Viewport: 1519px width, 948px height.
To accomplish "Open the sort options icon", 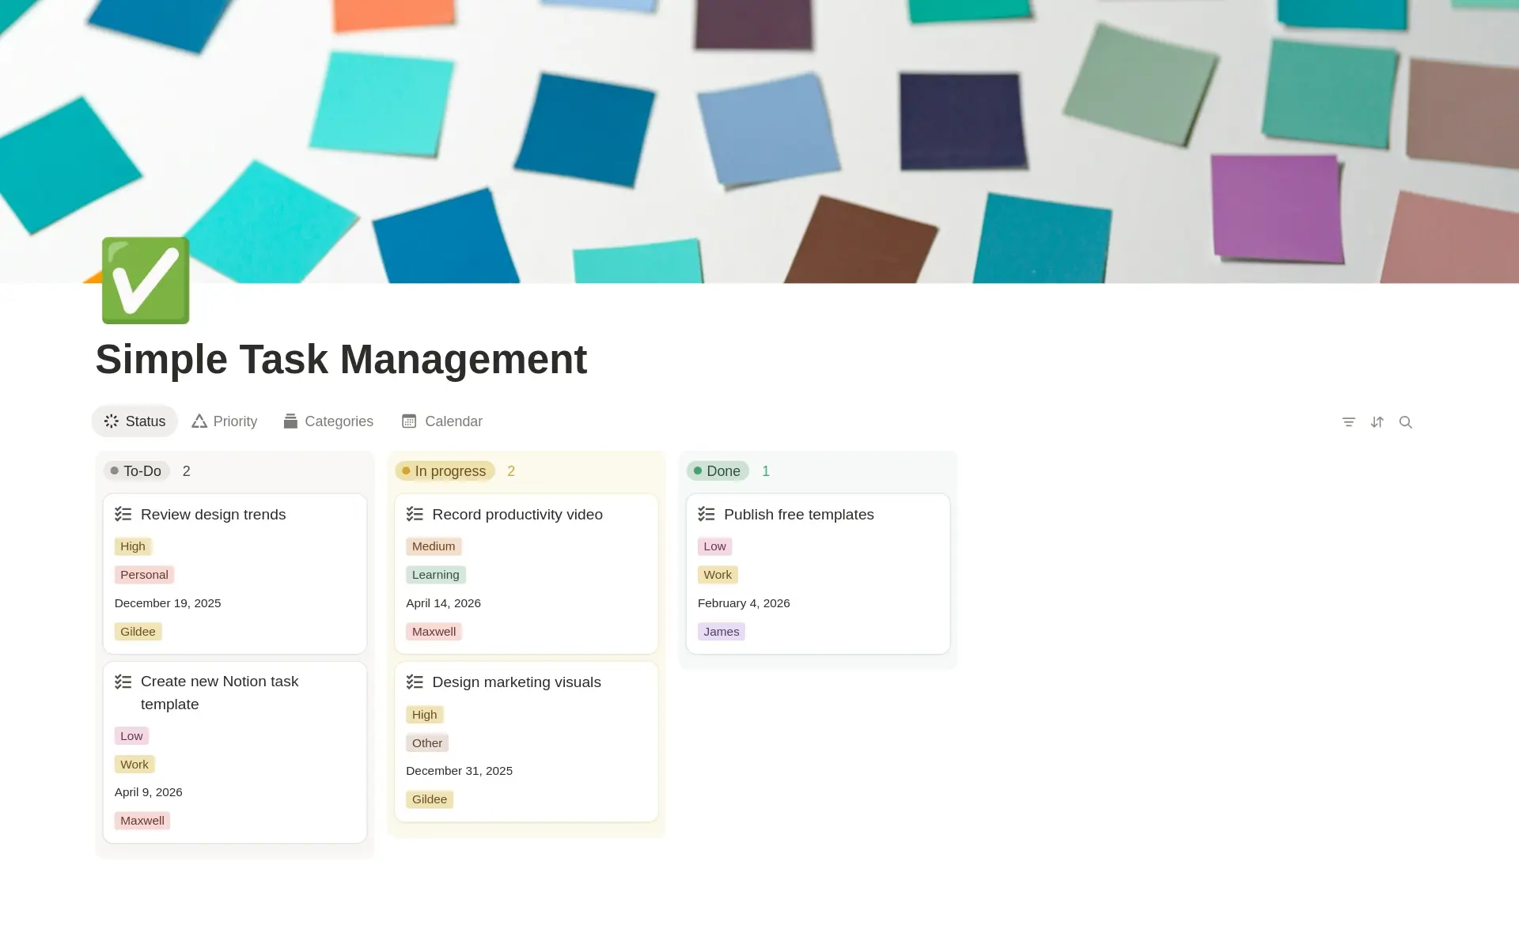I will click(1377, 422).
